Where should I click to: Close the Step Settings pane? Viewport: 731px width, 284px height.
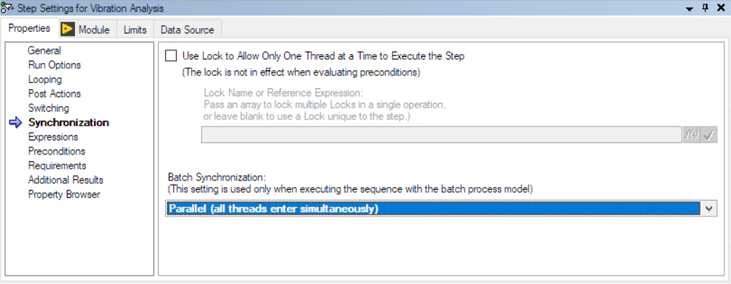click(x=721, y=8)
